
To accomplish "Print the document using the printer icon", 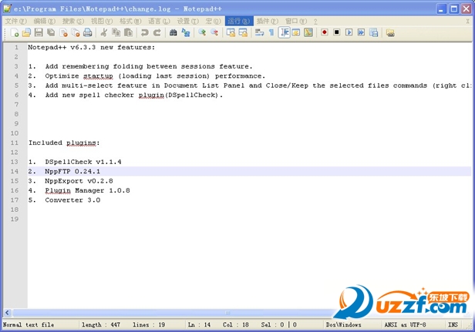I will click(x=88, y=32).
